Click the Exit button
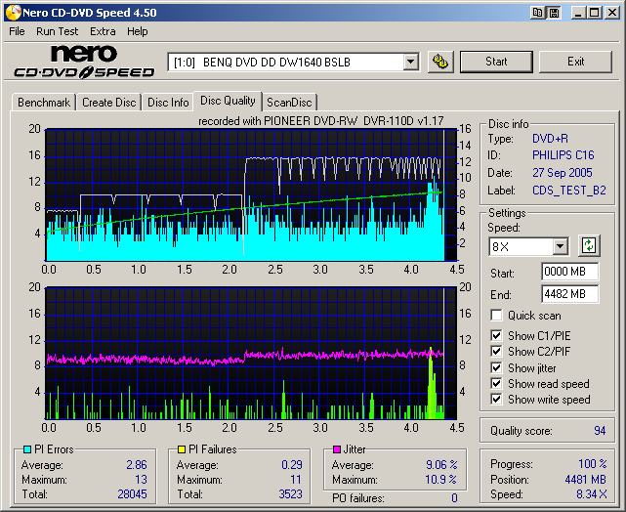 575,62
